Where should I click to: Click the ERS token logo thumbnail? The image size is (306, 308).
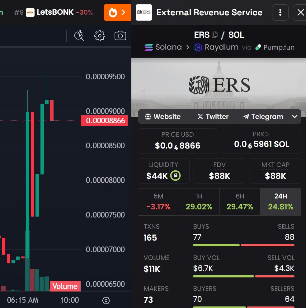click(x=144, y=12)
